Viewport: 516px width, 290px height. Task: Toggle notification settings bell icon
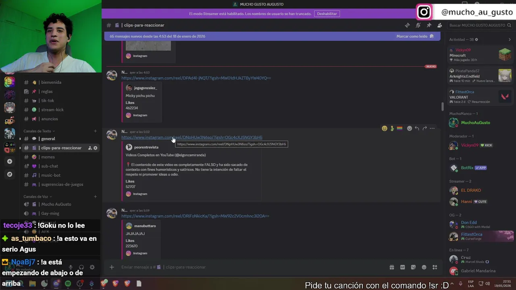[x=418, y=25]
